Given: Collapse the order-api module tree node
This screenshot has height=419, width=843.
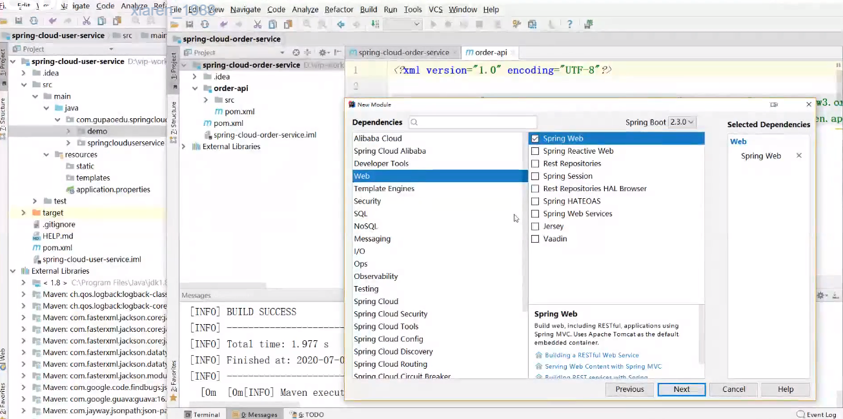Looking at the screenshot, I should coord(196,88).
